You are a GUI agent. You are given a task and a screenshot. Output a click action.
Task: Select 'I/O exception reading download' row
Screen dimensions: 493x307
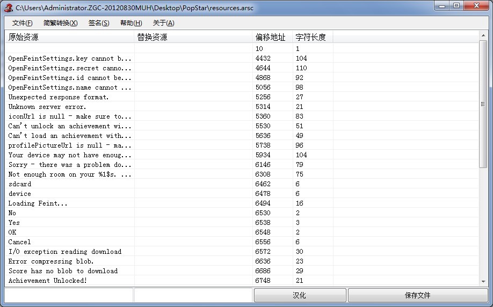(x=242, y=251)
